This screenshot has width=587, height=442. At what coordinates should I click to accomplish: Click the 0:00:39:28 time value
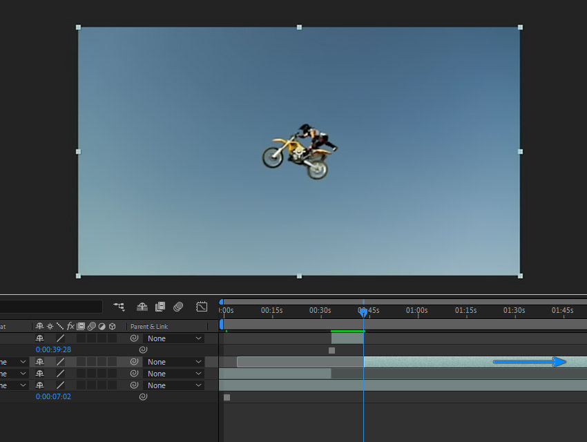pyautogui.click(x=53, y=349)
